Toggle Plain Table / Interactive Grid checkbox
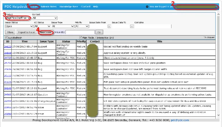The width and height of the screenshot is (222, 127). click(81, 38)
